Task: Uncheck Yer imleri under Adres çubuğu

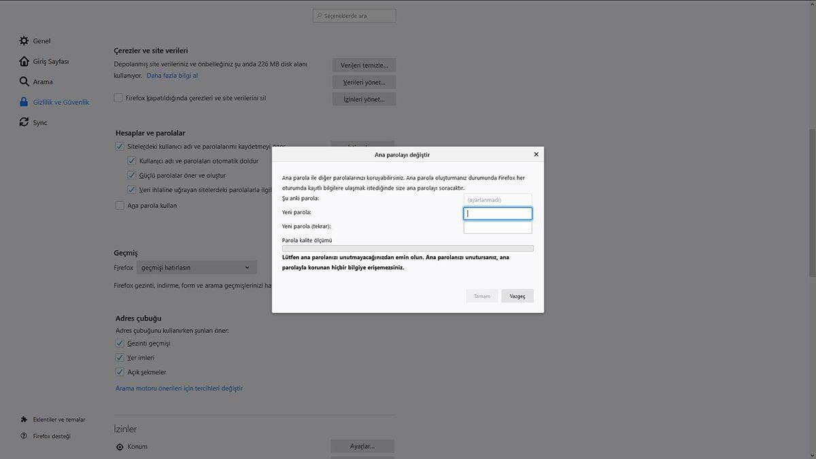Action: [120, 358]
